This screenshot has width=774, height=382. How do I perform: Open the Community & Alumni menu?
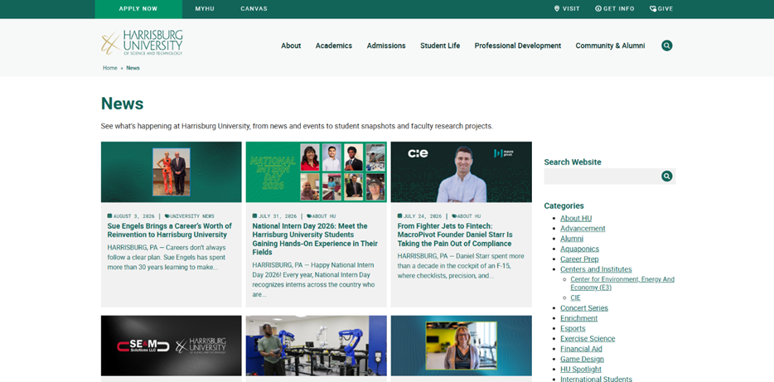click(610, 46)
